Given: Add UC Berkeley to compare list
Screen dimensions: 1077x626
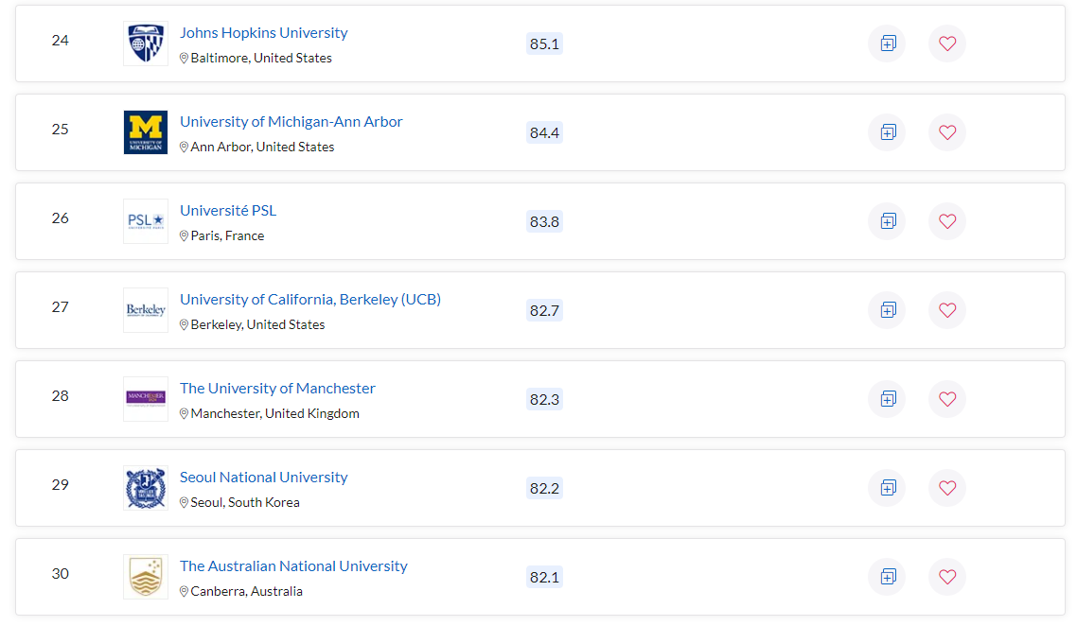Looking at the screenshot, I should pos(888,309).
